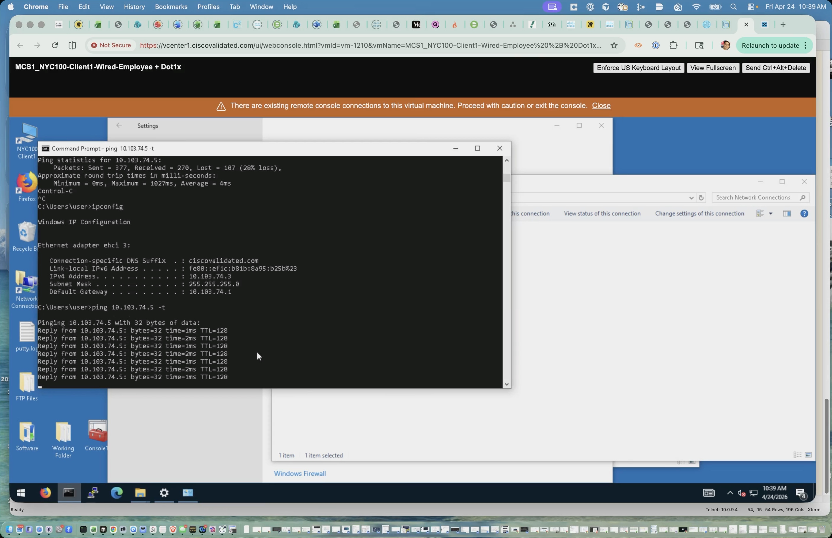The width and height of the screenshot is (832, 538).
Task: Open the History menu in the menu bar
Action: coord(134,7)
